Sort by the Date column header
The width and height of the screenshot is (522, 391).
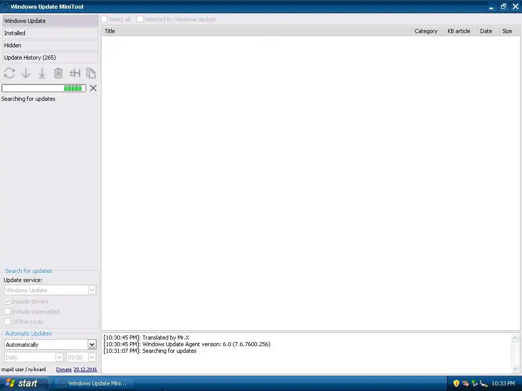click(x=488, y=31)
